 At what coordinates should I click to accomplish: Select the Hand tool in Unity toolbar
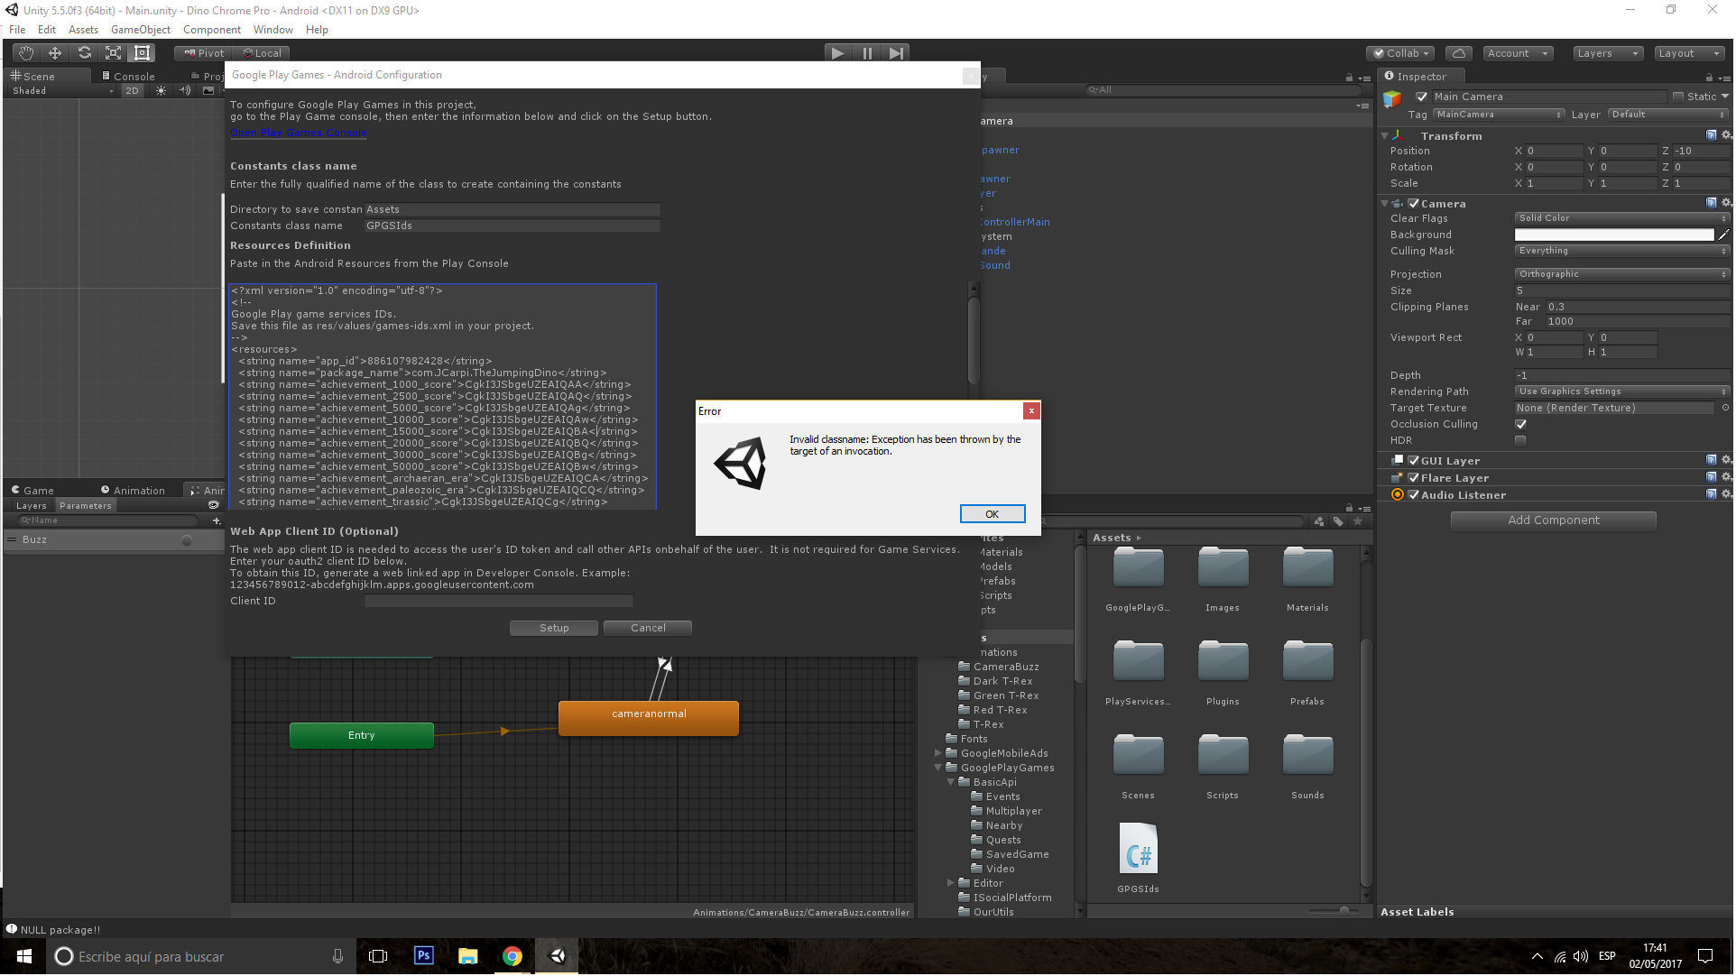coord(26,53)
